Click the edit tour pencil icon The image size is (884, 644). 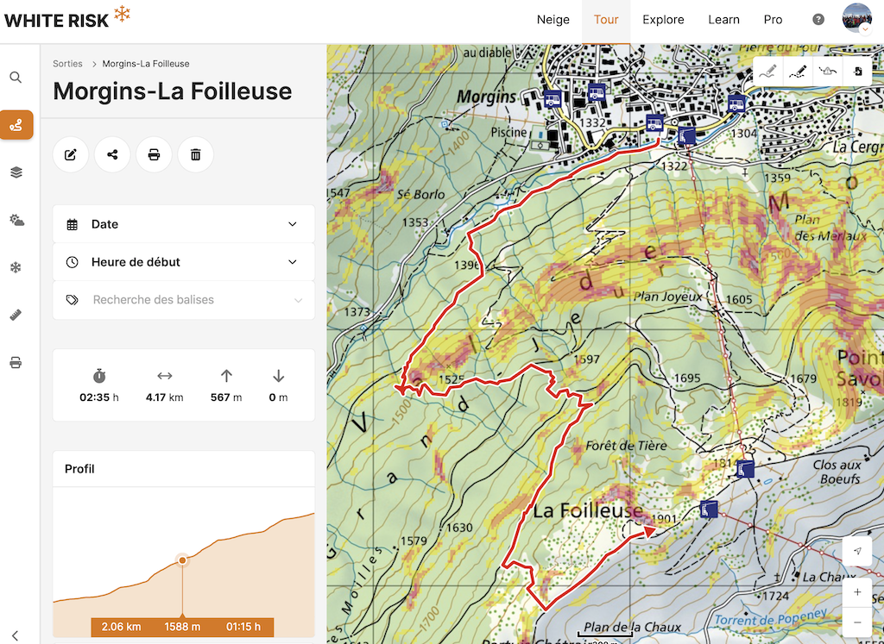coord(71,155)
